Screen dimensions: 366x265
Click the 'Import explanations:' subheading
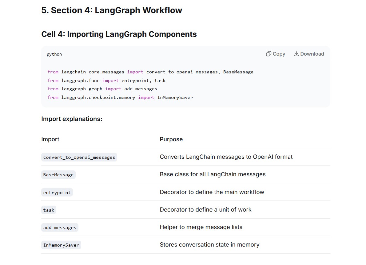(x=72, y=119)
